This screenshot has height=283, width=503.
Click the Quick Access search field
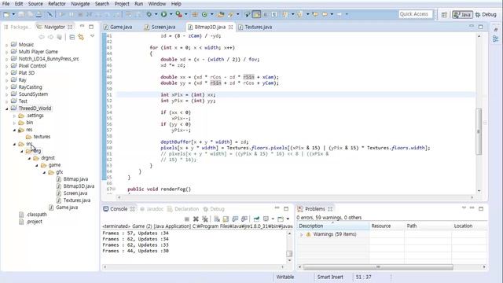click(x=416, y=14)
